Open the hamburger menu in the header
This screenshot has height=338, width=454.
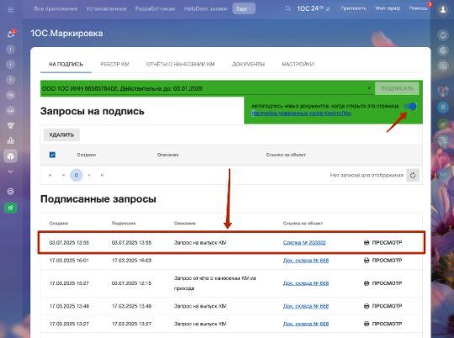coord(10,10)
